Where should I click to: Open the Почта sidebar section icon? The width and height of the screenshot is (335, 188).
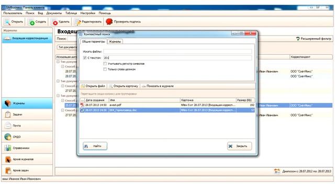click(x=8, y=125)
